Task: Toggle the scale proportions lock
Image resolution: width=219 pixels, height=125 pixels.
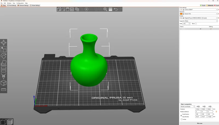Action: (181, 115)
